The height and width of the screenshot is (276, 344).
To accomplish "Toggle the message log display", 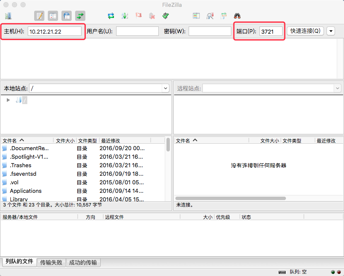I will [x=39, y=16].
